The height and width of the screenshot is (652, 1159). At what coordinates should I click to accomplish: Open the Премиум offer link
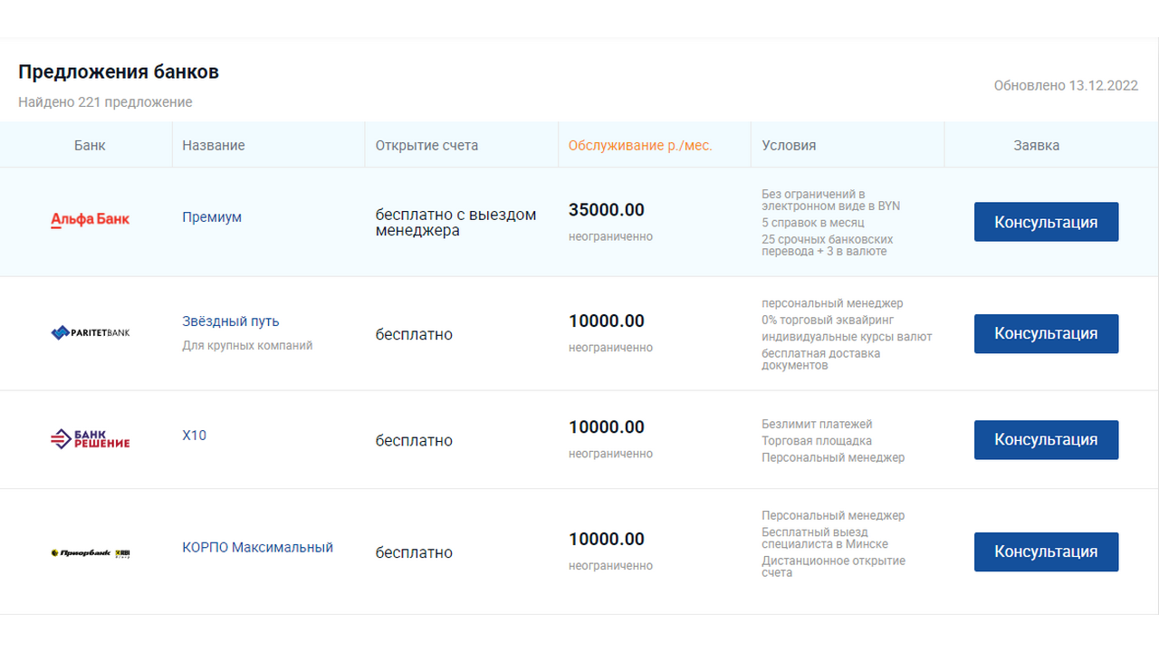click(212, 217)
